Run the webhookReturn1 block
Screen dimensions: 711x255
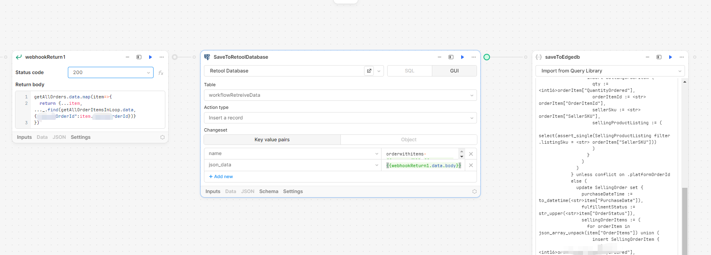[x=150, y=57]
